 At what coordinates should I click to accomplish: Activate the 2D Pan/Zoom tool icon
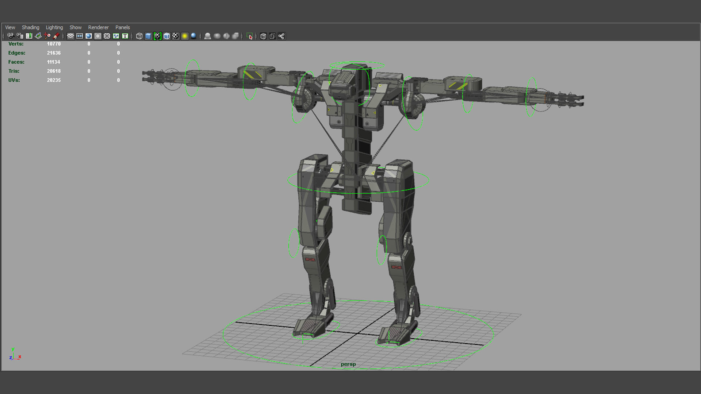47,36
